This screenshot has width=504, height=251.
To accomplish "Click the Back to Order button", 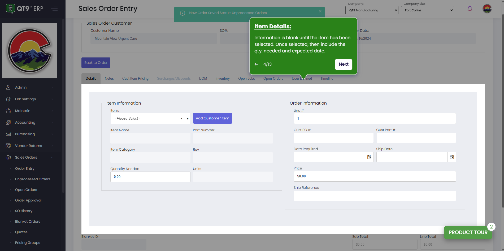I will tap(96, 62).
